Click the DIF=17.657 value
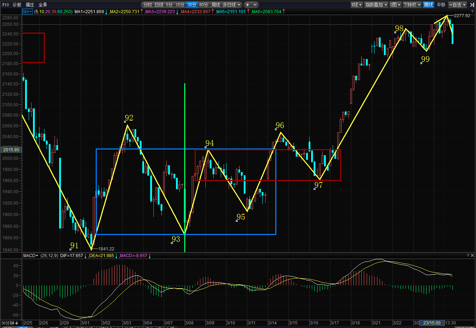Viewport: 476px width, 328px height. (72, 256)
